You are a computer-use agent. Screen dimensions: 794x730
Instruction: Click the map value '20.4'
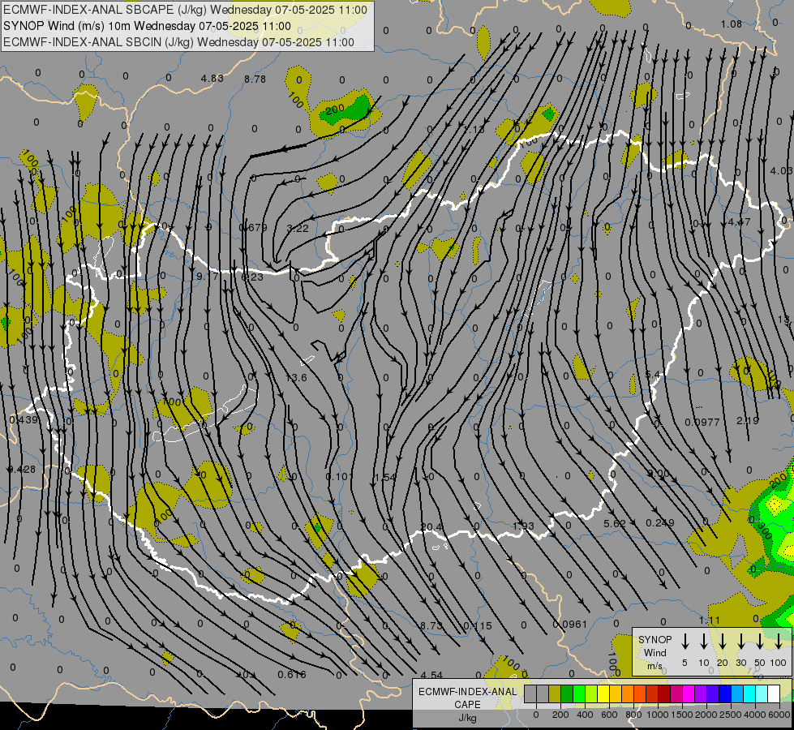(x=431, y=527)
